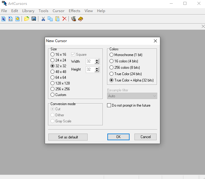The height and width of the screenshot is (179, 205).
Task: Click the Paste clipboard icon
Action: pos(57,19)
